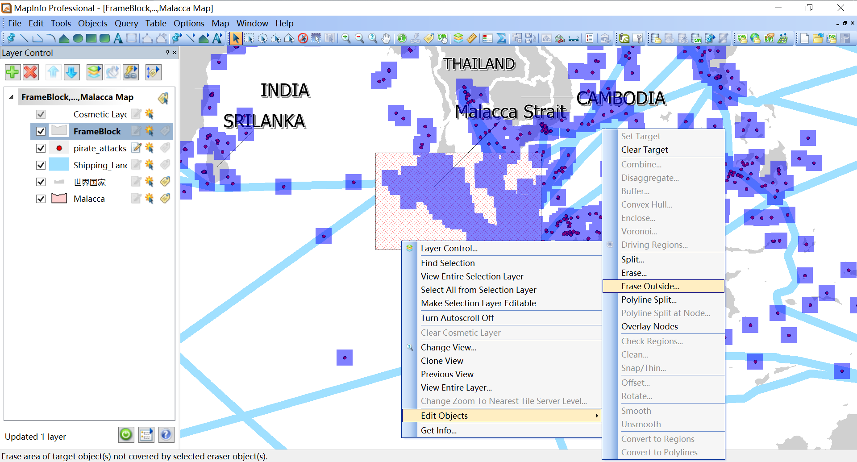This screenshot has height=462, width=857.
Task: Click the hotlink options layer icon
Action: [x=131, y=72]
